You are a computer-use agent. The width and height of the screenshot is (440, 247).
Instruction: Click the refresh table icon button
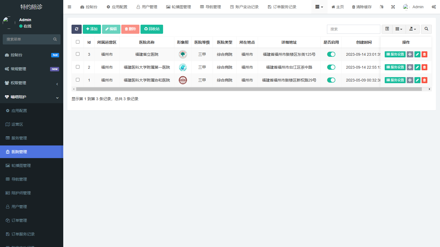[x=76, y=29]
